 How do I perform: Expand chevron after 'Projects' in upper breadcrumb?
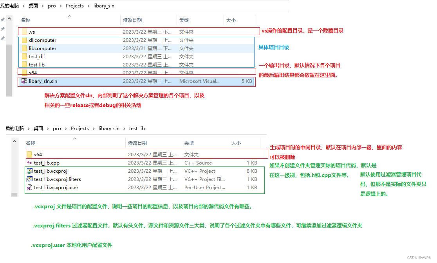(x=88, y=6)
